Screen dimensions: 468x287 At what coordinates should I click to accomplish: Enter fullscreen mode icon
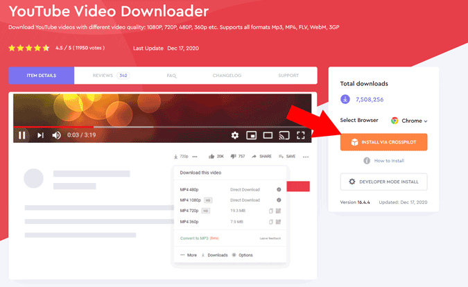pos(300,135)
